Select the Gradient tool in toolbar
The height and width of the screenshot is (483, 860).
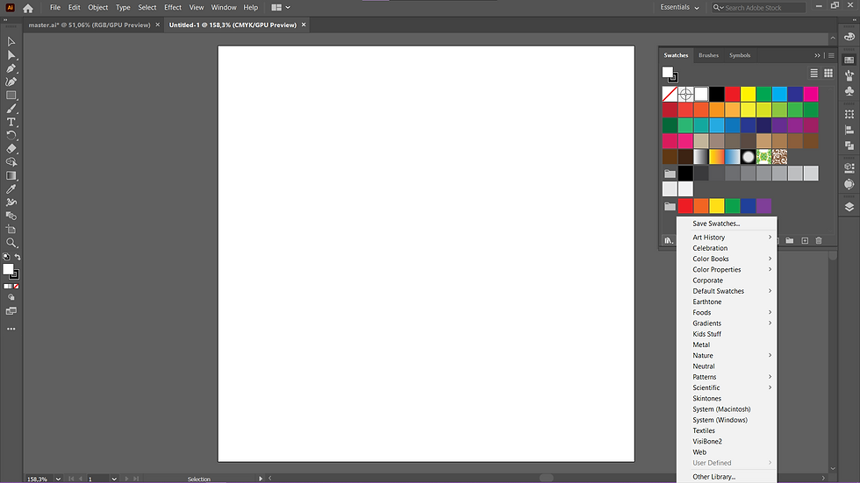pyautogui.click(x=11, y=176)
